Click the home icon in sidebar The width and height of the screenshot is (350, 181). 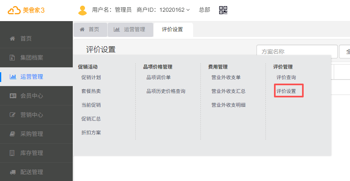[x=12, y=39]
